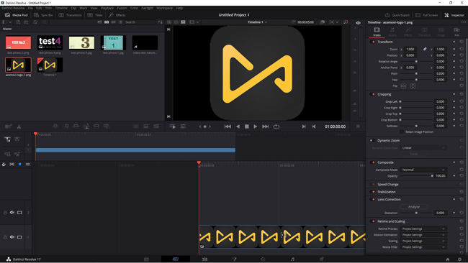Open the Fusion menu
468x263 pixels.
122,8
